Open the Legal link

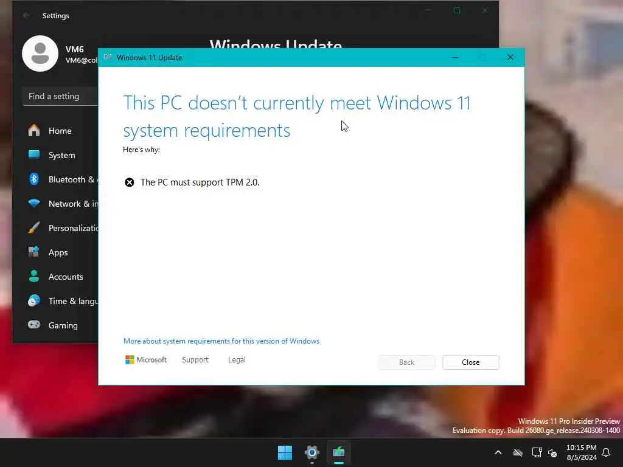pyautogui.click(x=237, y=360)
